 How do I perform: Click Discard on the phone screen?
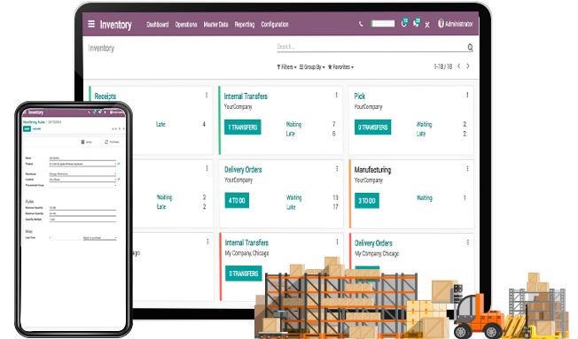pyautogui.click(x=37, y=129)
